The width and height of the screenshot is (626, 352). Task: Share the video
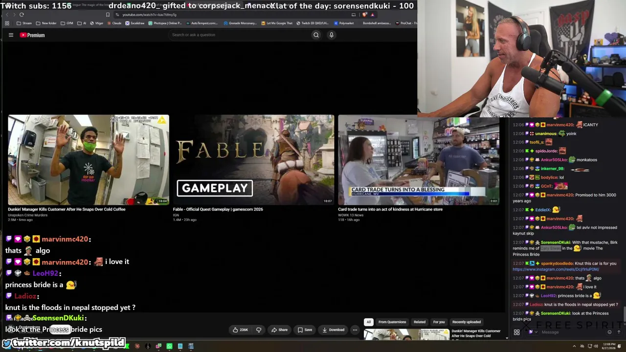(280, 330)
